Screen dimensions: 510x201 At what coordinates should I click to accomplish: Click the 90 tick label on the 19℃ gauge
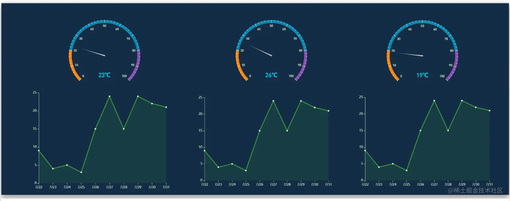pos(451,65)
